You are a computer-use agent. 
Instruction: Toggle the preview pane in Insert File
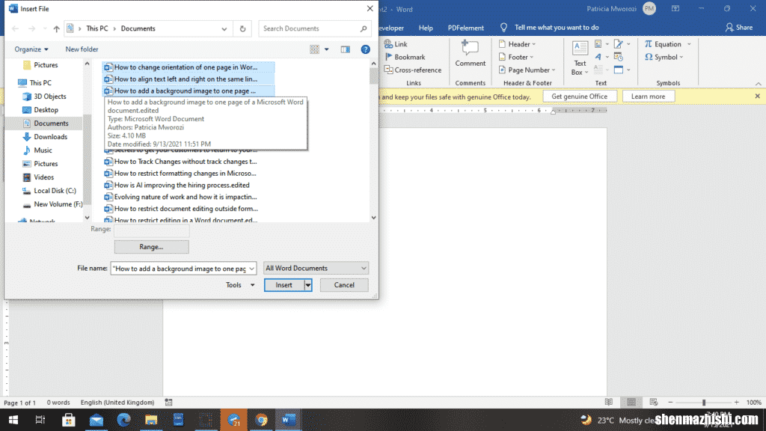click(x=346, y=49)
